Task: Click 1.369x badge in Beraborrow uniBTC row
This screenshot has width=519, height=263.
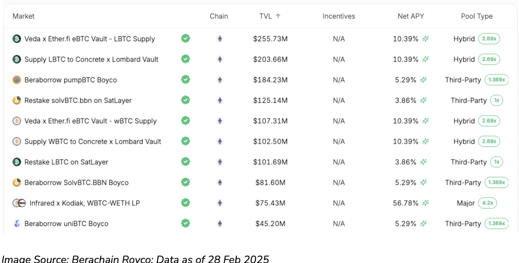Action: point(497,223)
